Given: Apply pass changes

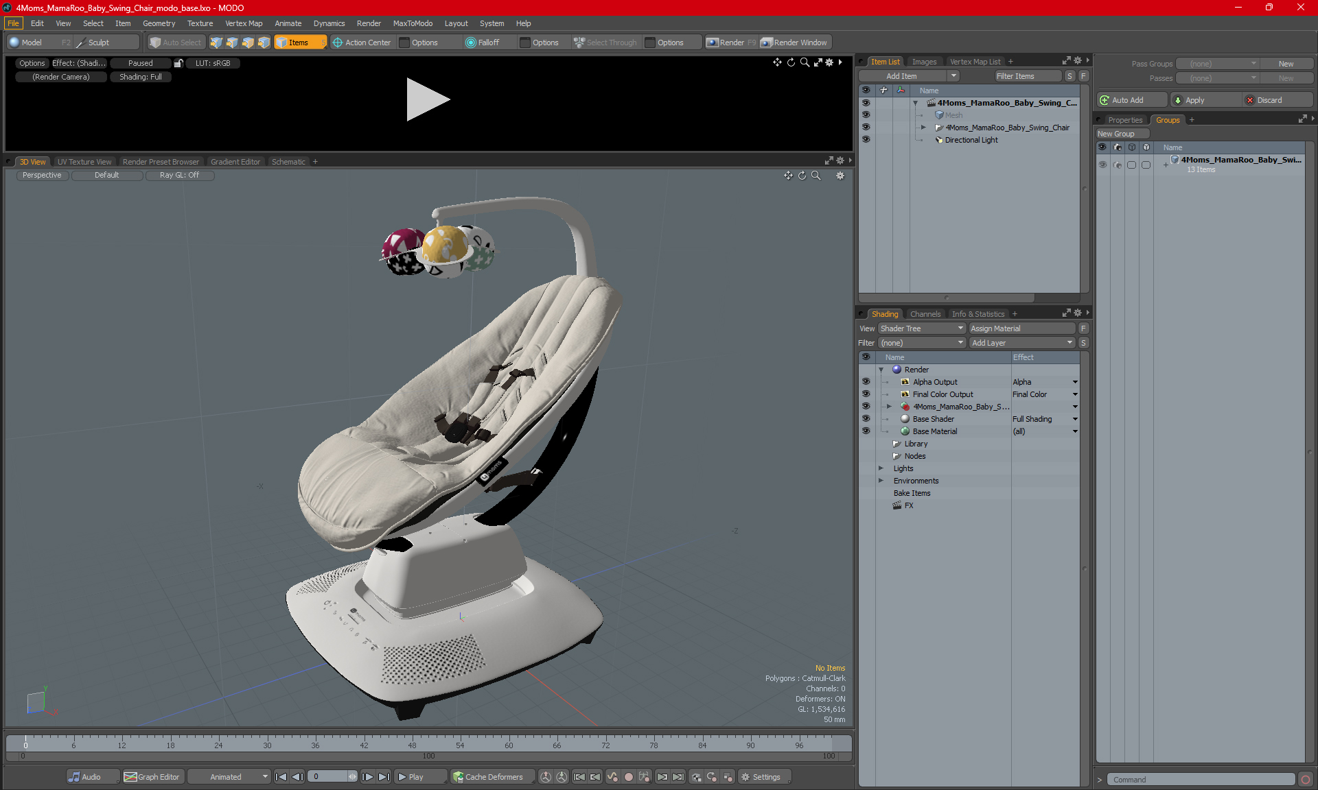Looking at the screenshot, I should (x=1205, y=100).
